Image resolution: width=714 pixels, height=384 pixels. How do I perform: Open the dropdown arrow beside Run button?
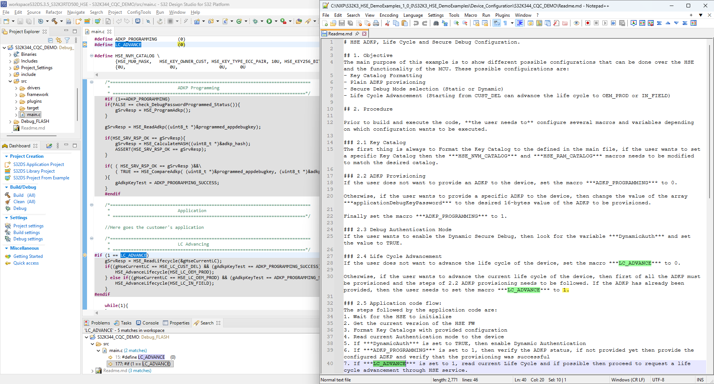click(276, 21)
